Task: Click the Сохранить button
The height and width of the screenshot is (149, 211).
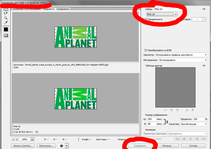Action: (140, 146)
